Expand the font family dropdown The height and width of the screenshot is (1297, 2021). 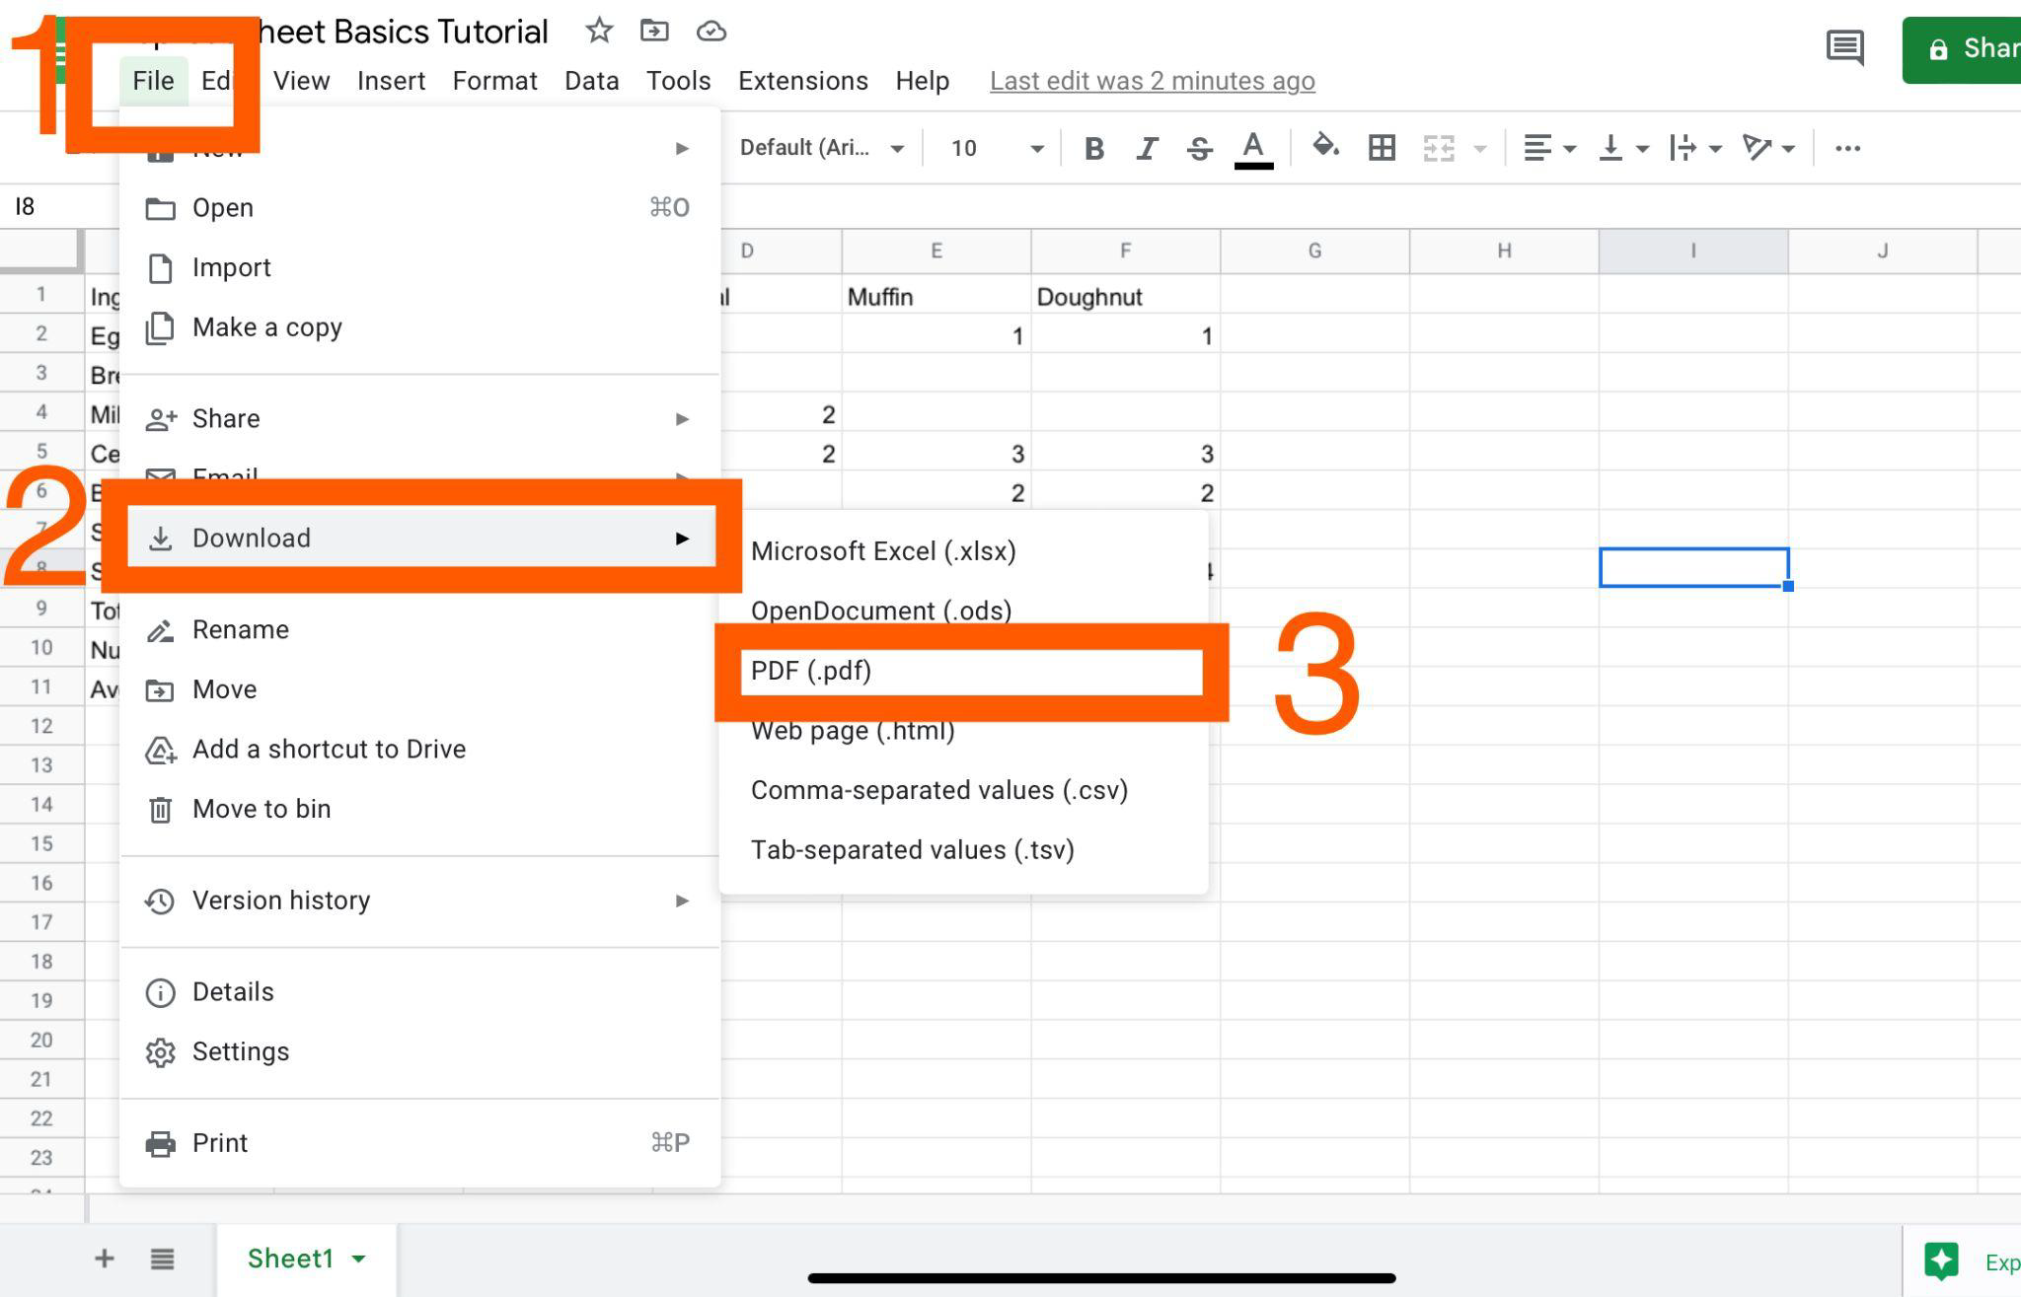click(x=821, y=148)
